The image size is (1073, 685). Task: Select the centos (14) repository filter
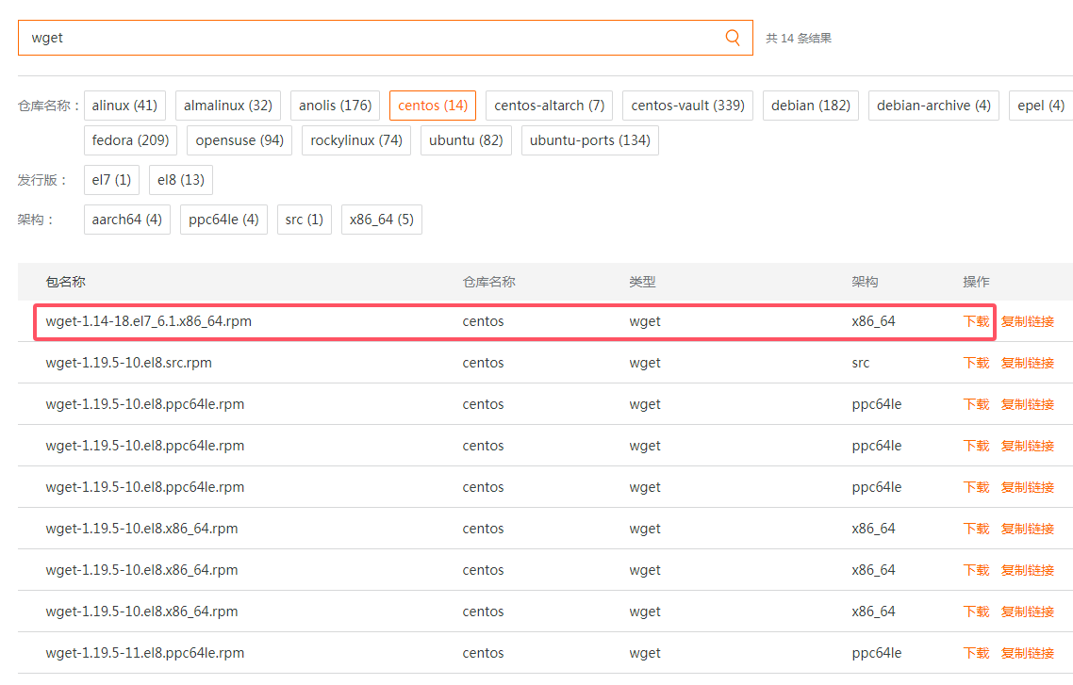point(433,106)
